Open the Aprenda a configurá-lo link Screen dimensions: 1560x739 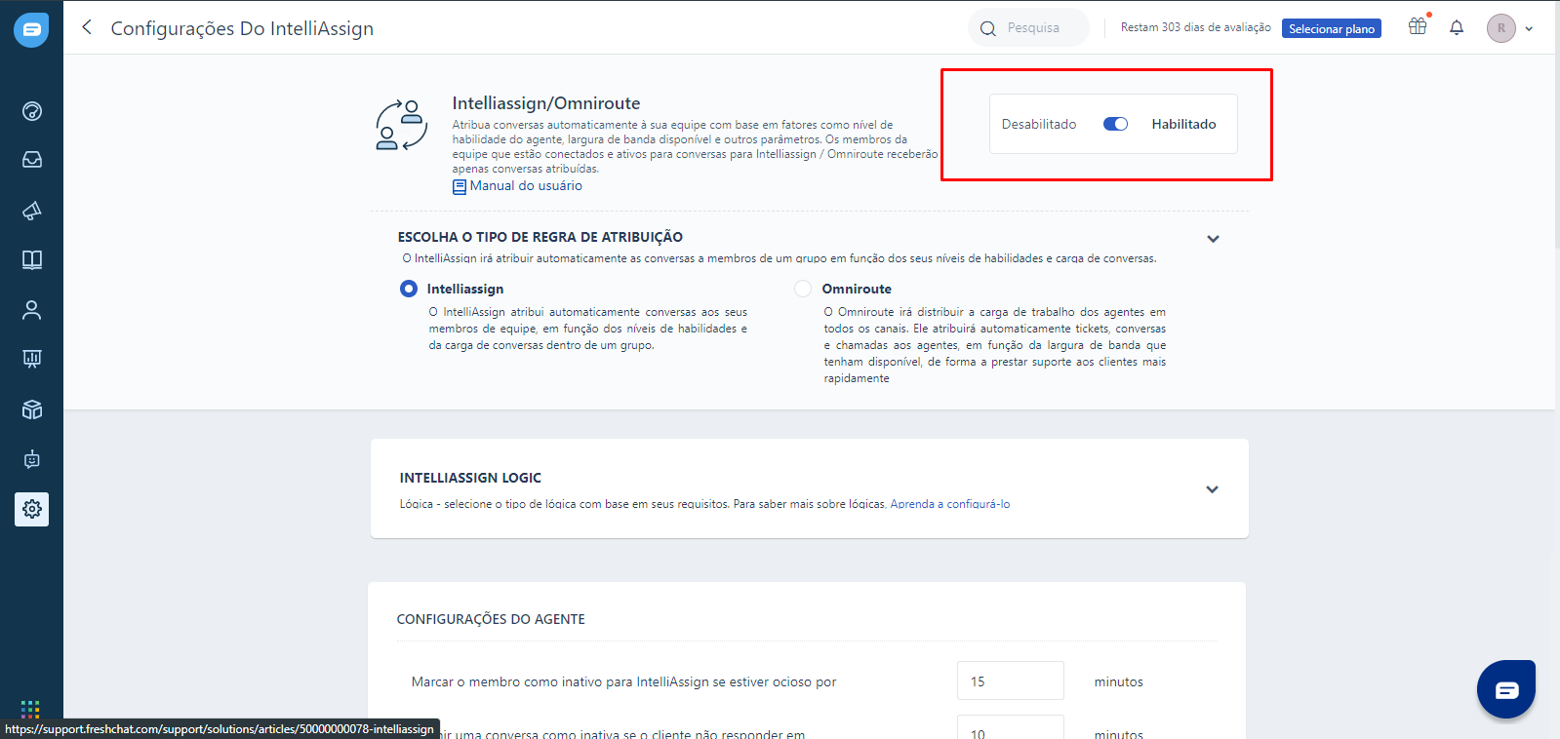click(950, 504)
